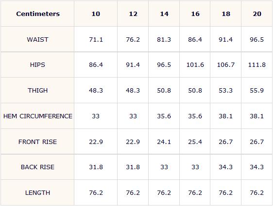Click the WAIST row label
This screenshot has width=274, height=207.
click(x=37, y=40)
